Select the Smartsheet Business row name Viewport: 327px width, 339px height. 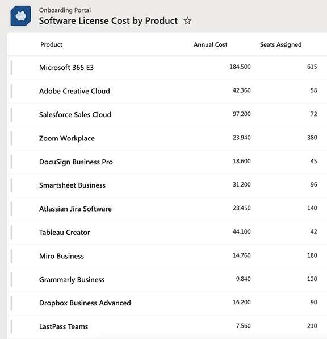[72, 185]
